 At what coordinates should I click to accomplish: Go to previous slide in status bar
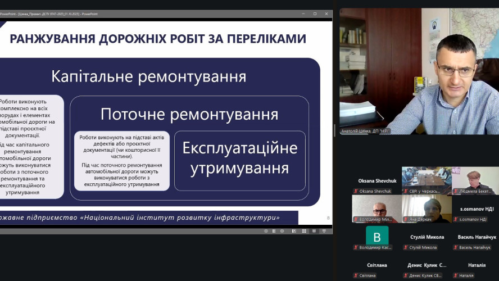266,231
